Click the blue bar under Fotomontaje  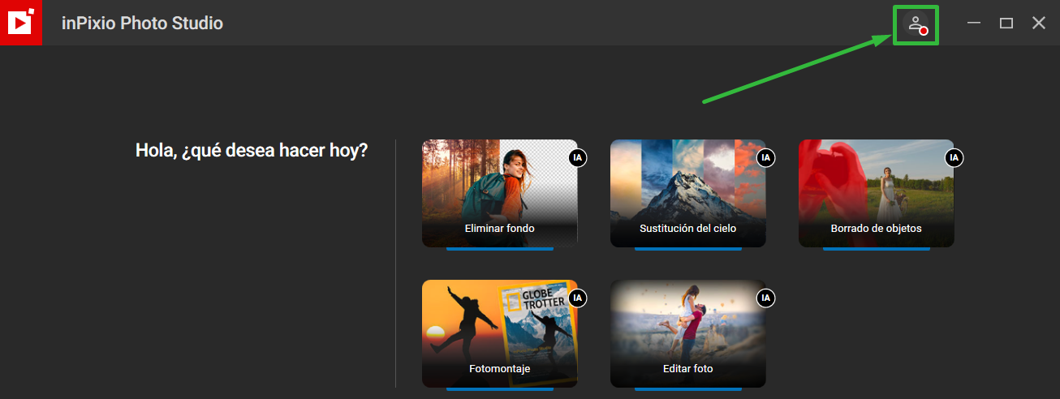[500, 390]
